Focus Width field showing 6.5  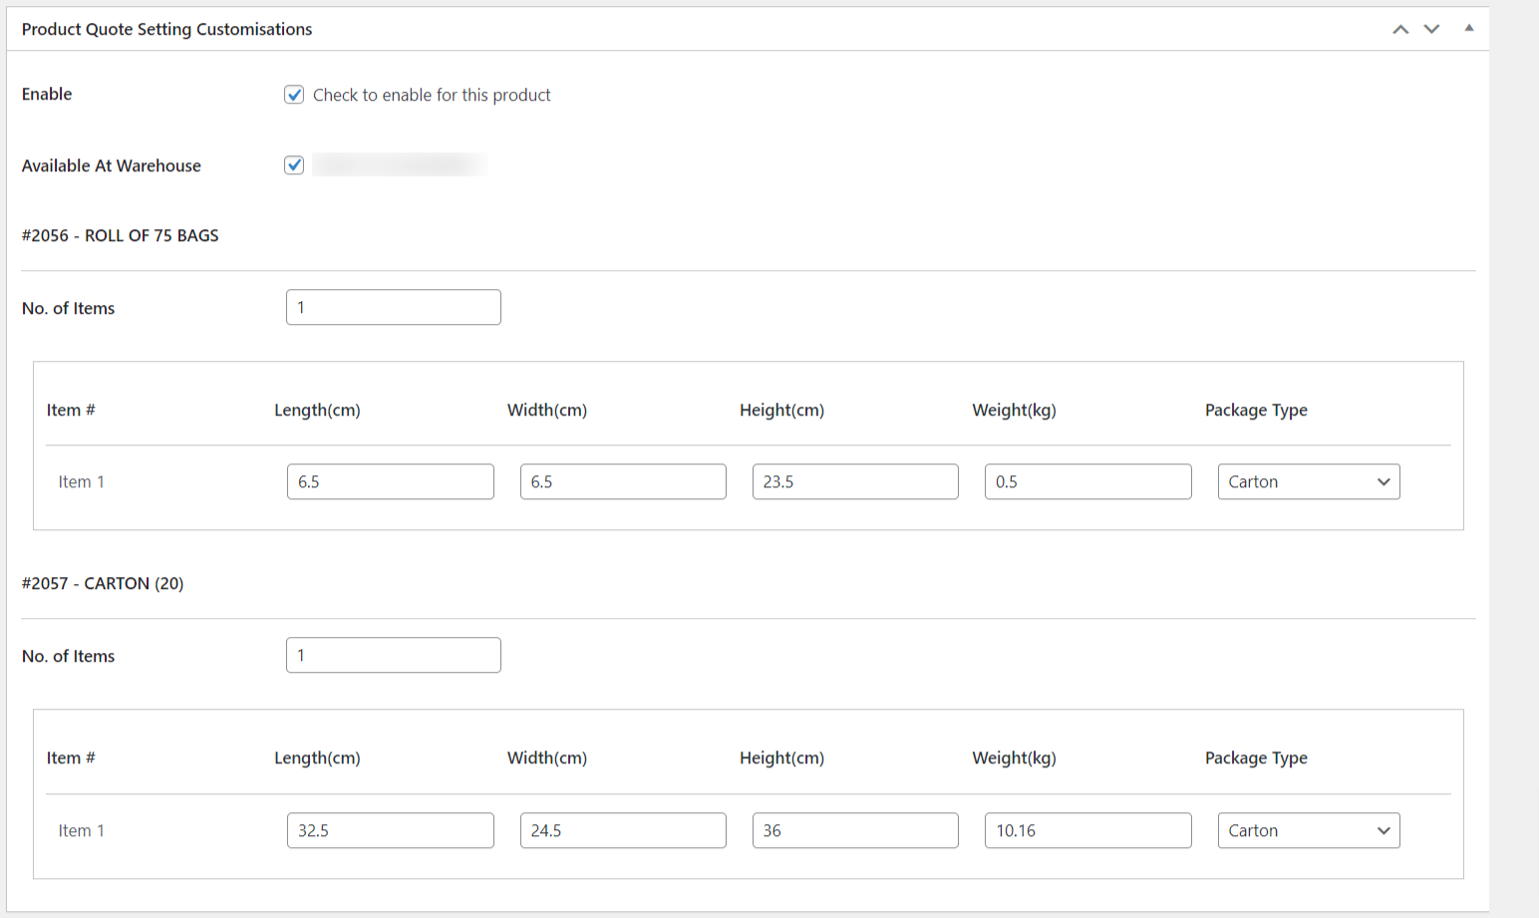pyautogui.click(x=623, y=481)
